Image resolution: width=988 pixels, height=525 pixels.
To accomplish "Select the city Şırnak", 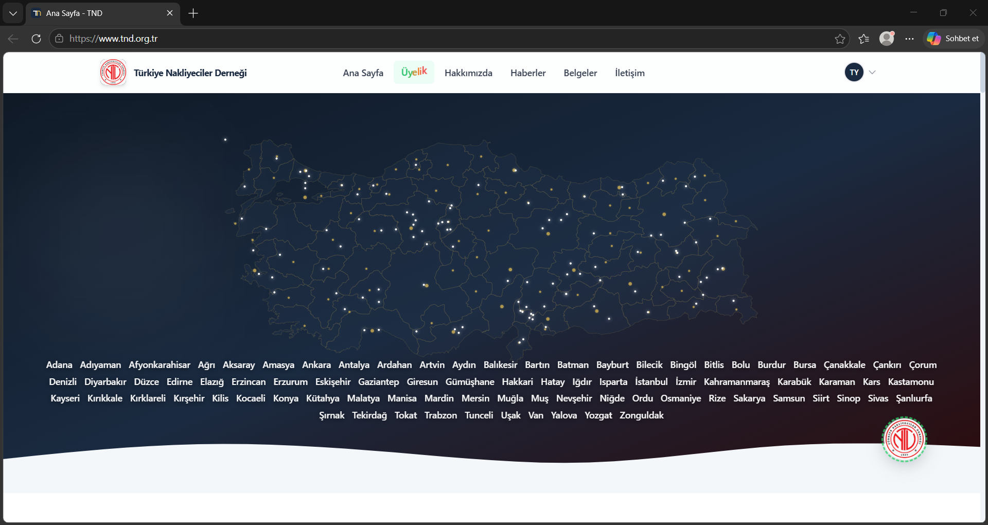I will pos(332,415).
